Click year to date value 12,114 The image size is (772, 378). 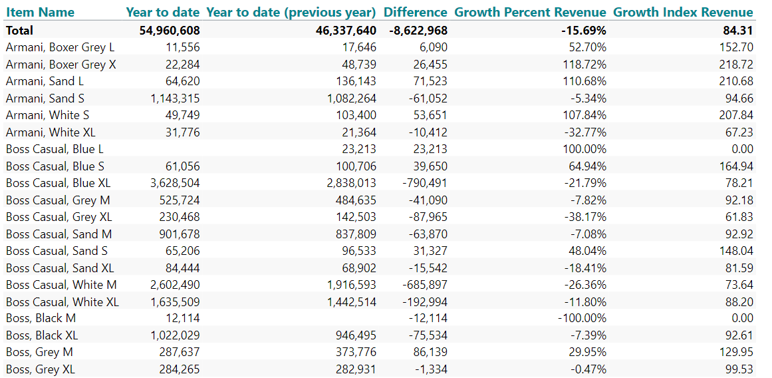pyautogui.click(x=184, y=318)
